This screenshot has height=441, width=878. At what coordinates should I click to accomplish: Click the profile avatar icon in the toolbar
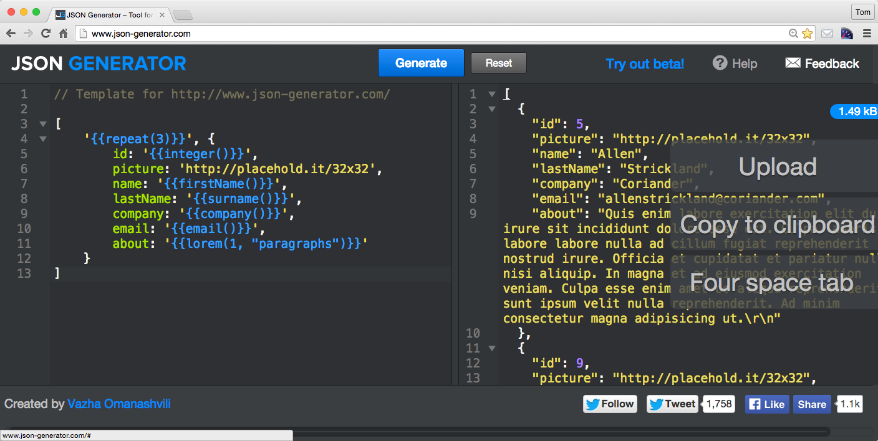[847, 33]
